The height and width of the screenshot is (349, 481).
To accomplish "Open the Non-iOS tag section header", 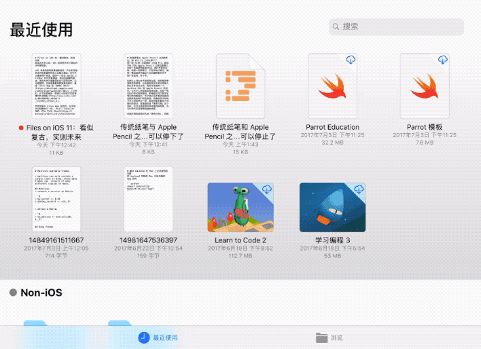I will pos(41,293).
